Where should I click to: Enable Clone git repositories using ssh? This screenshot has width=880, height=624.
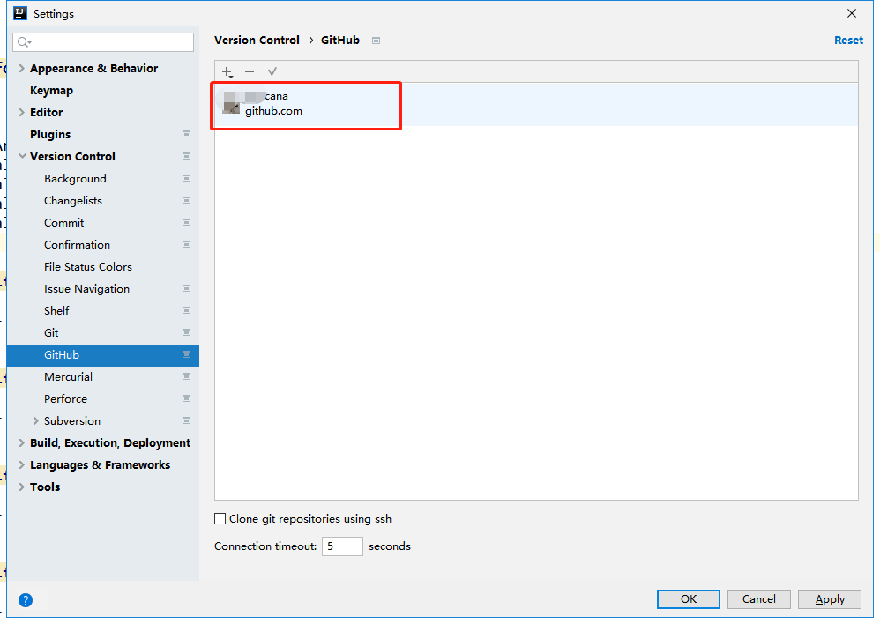(220, 519)
